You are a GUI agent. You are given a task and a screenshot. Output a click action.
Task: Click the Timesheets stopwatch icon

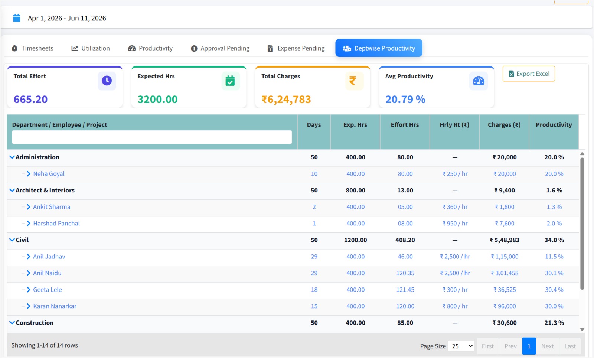click(x=14, y=48)
